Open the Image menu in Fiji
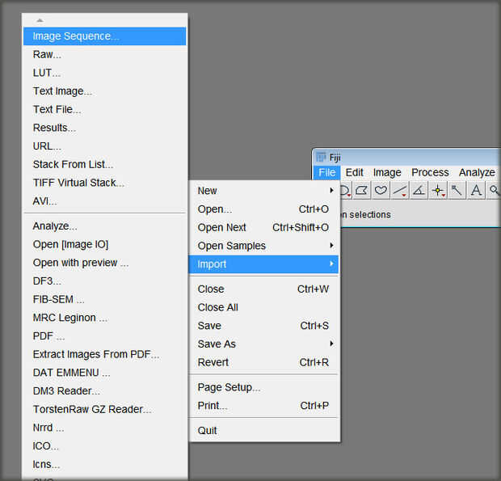 387,172
